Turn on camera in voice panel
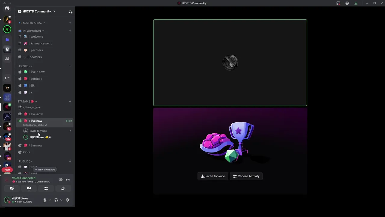This screenshot has height=217, width=385. point(12,188)
